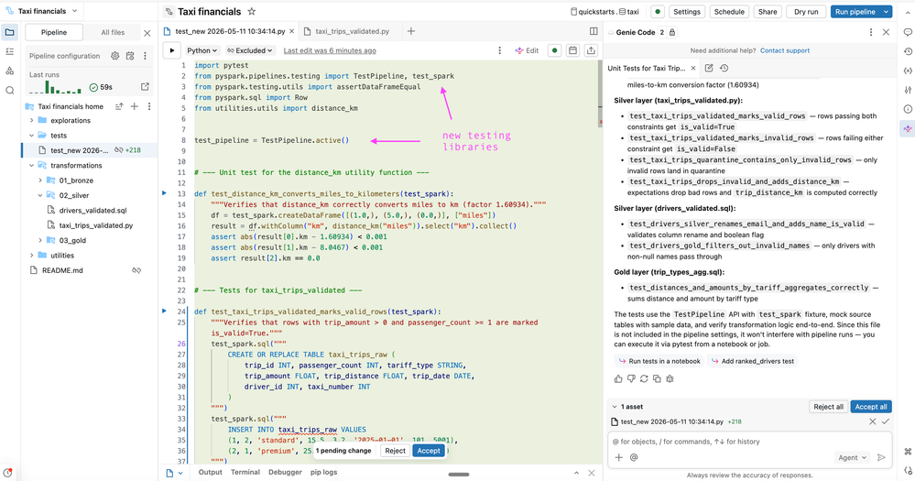The height and width of the screenshot is (481, 915).
Task: Open pipeline configuration kebab menu
Action: tap(146, 56)
